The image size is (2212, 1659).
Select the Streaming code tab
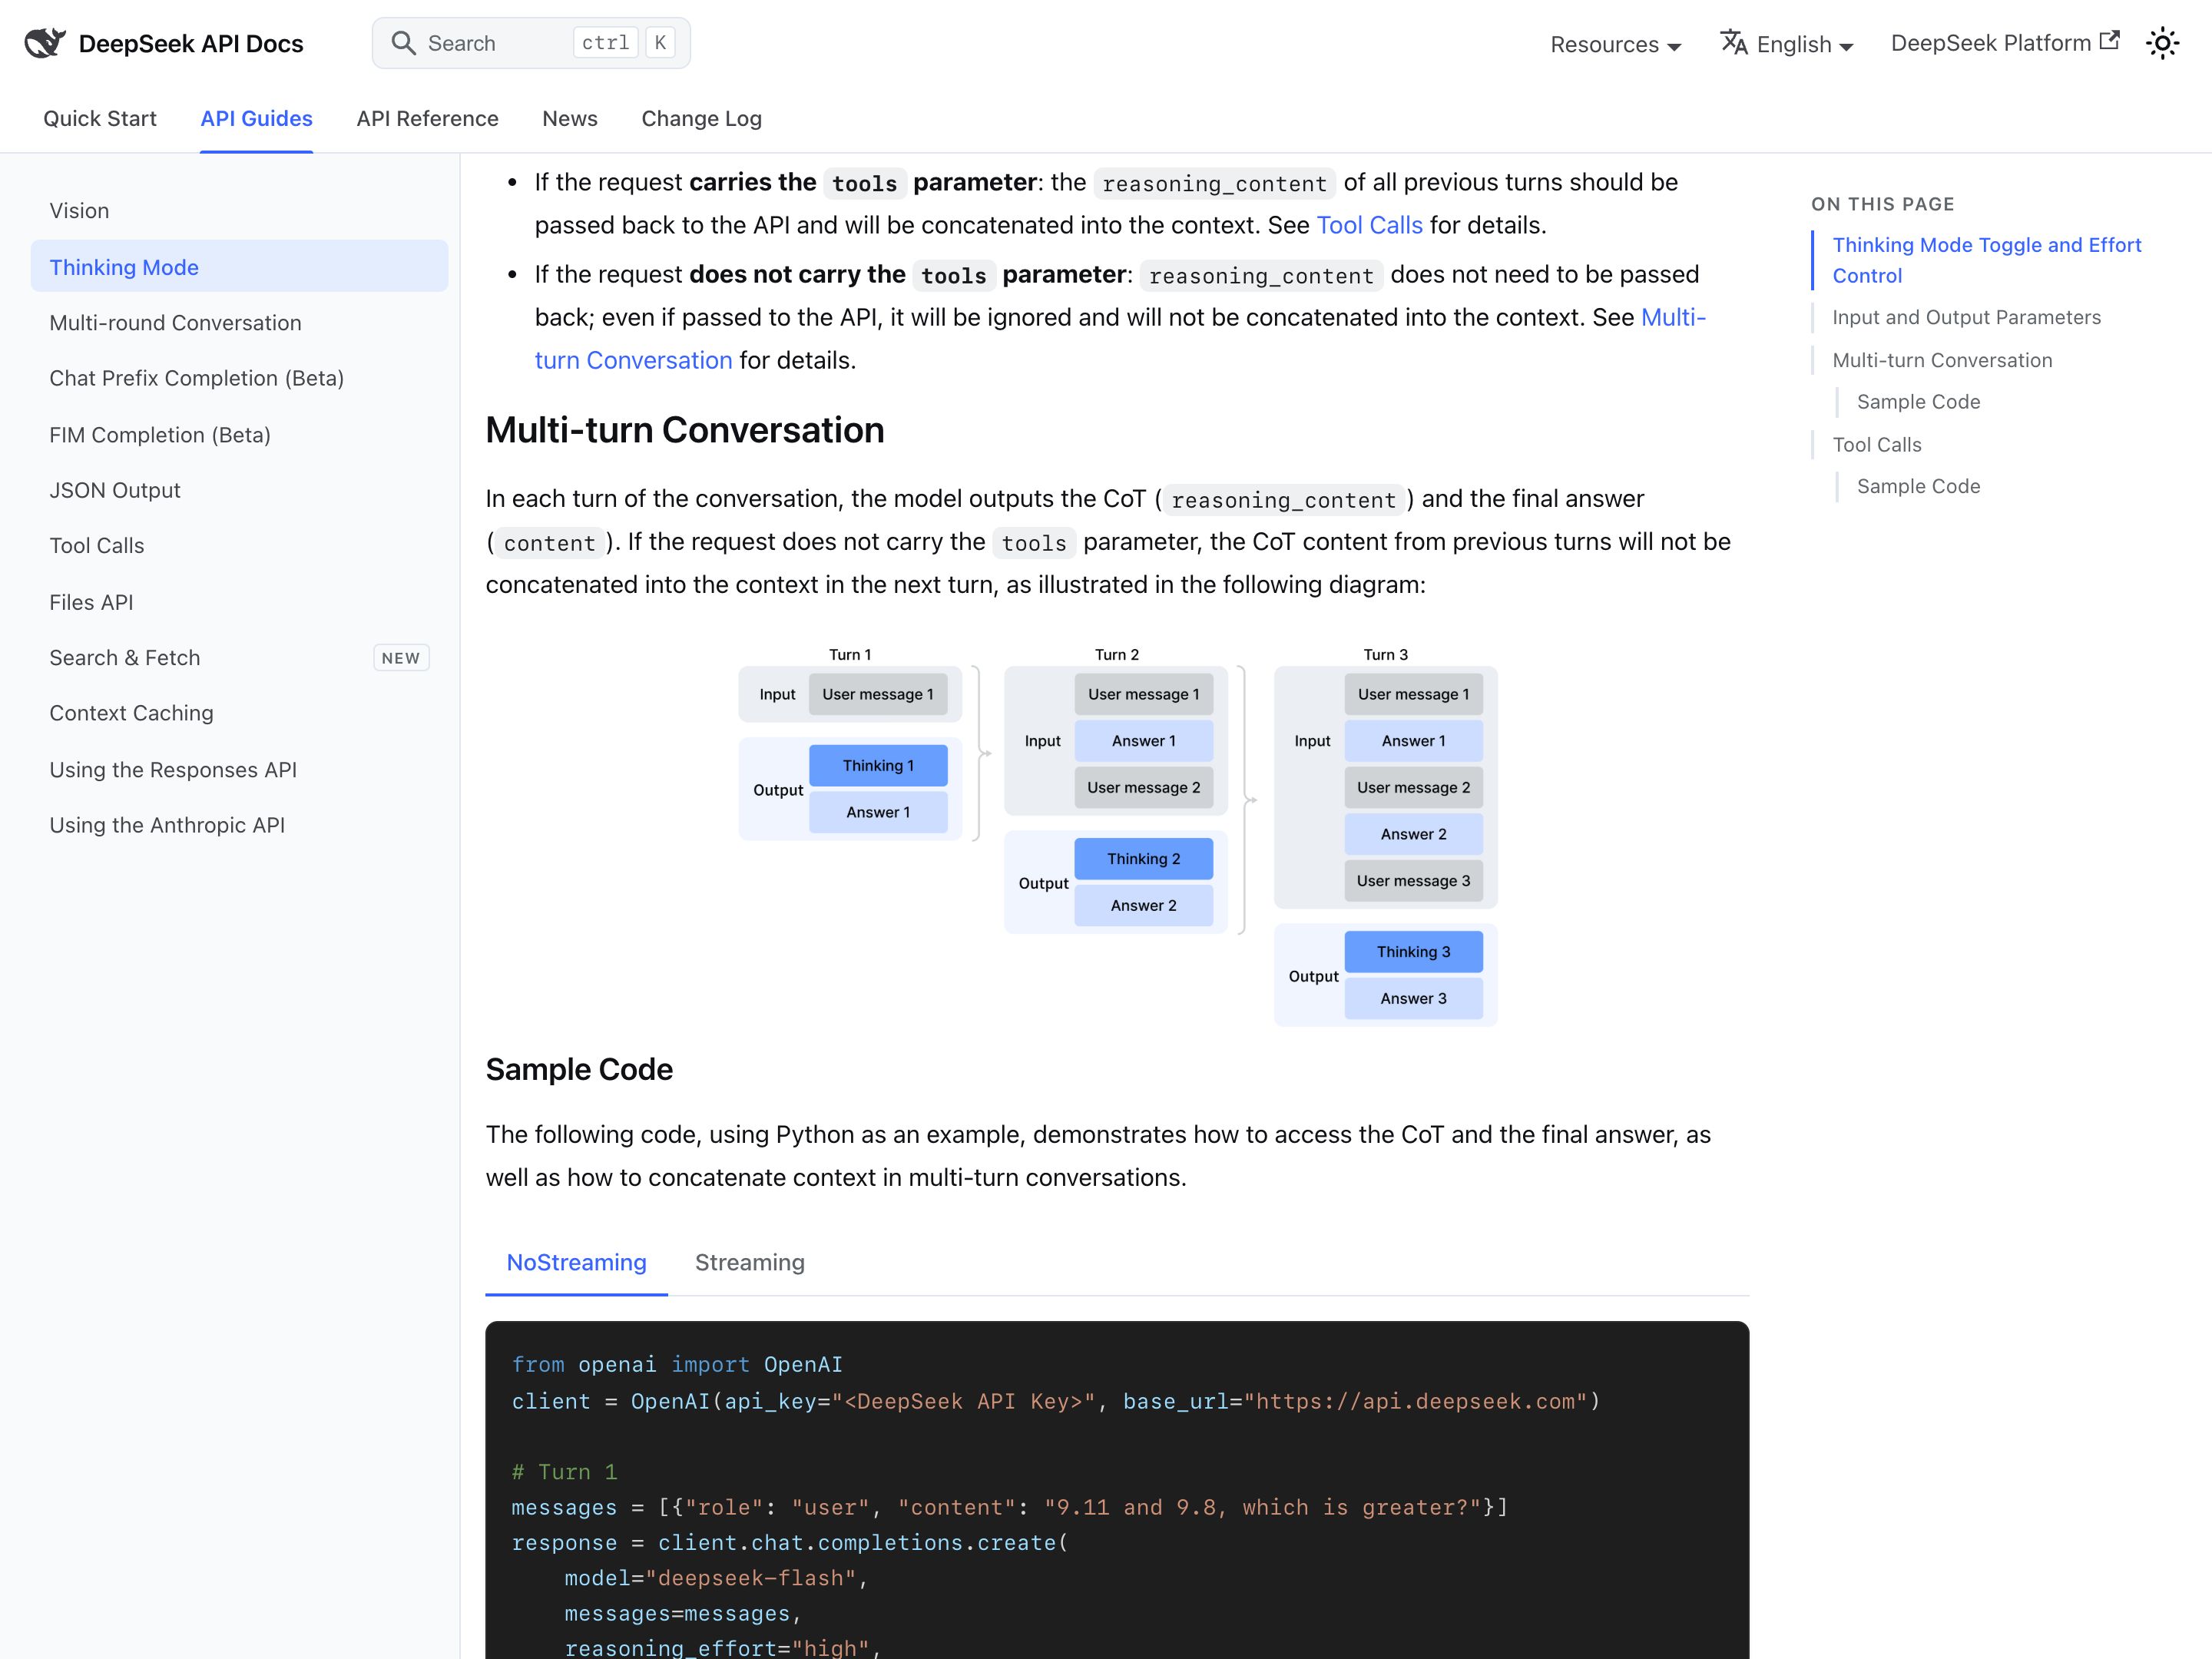pyautogui.click(x=750, y=1263)
